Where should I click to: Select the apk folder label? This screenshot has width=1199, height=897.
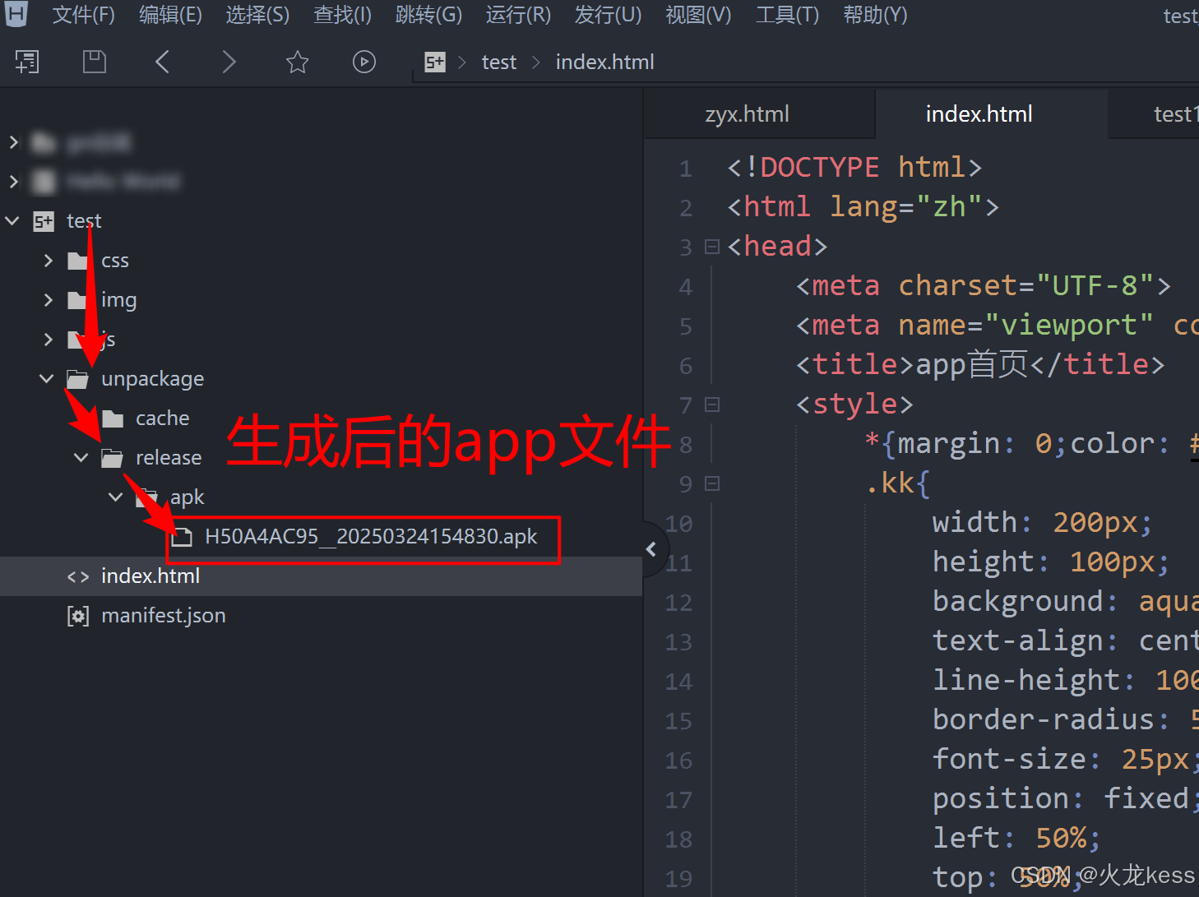pyautogui.click(x=187, y=497)
